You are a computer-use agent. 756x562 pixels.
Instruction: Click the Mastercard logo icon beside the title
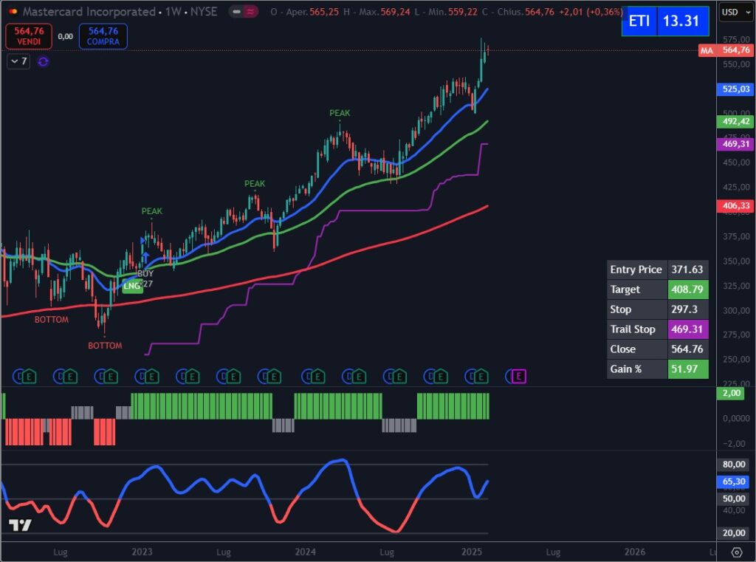tap(12, 13)
